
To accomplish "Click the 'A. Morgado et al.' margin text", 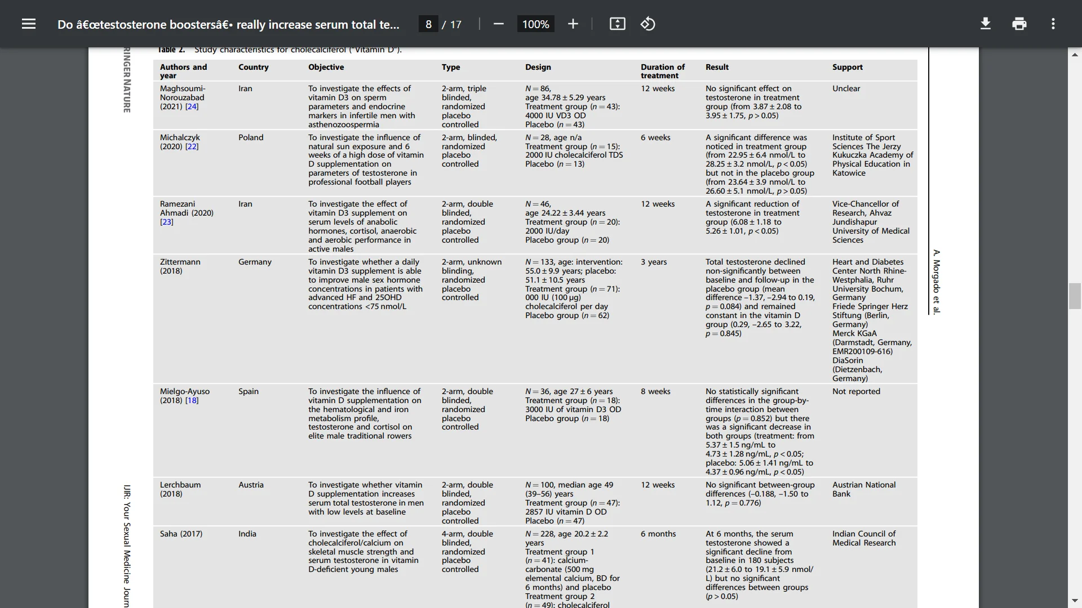I will click(x=936, y=281).
